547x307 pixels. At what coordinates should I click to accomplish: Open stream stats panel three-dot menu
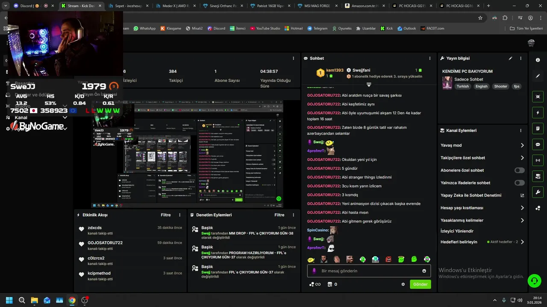[x=293, y=58]
